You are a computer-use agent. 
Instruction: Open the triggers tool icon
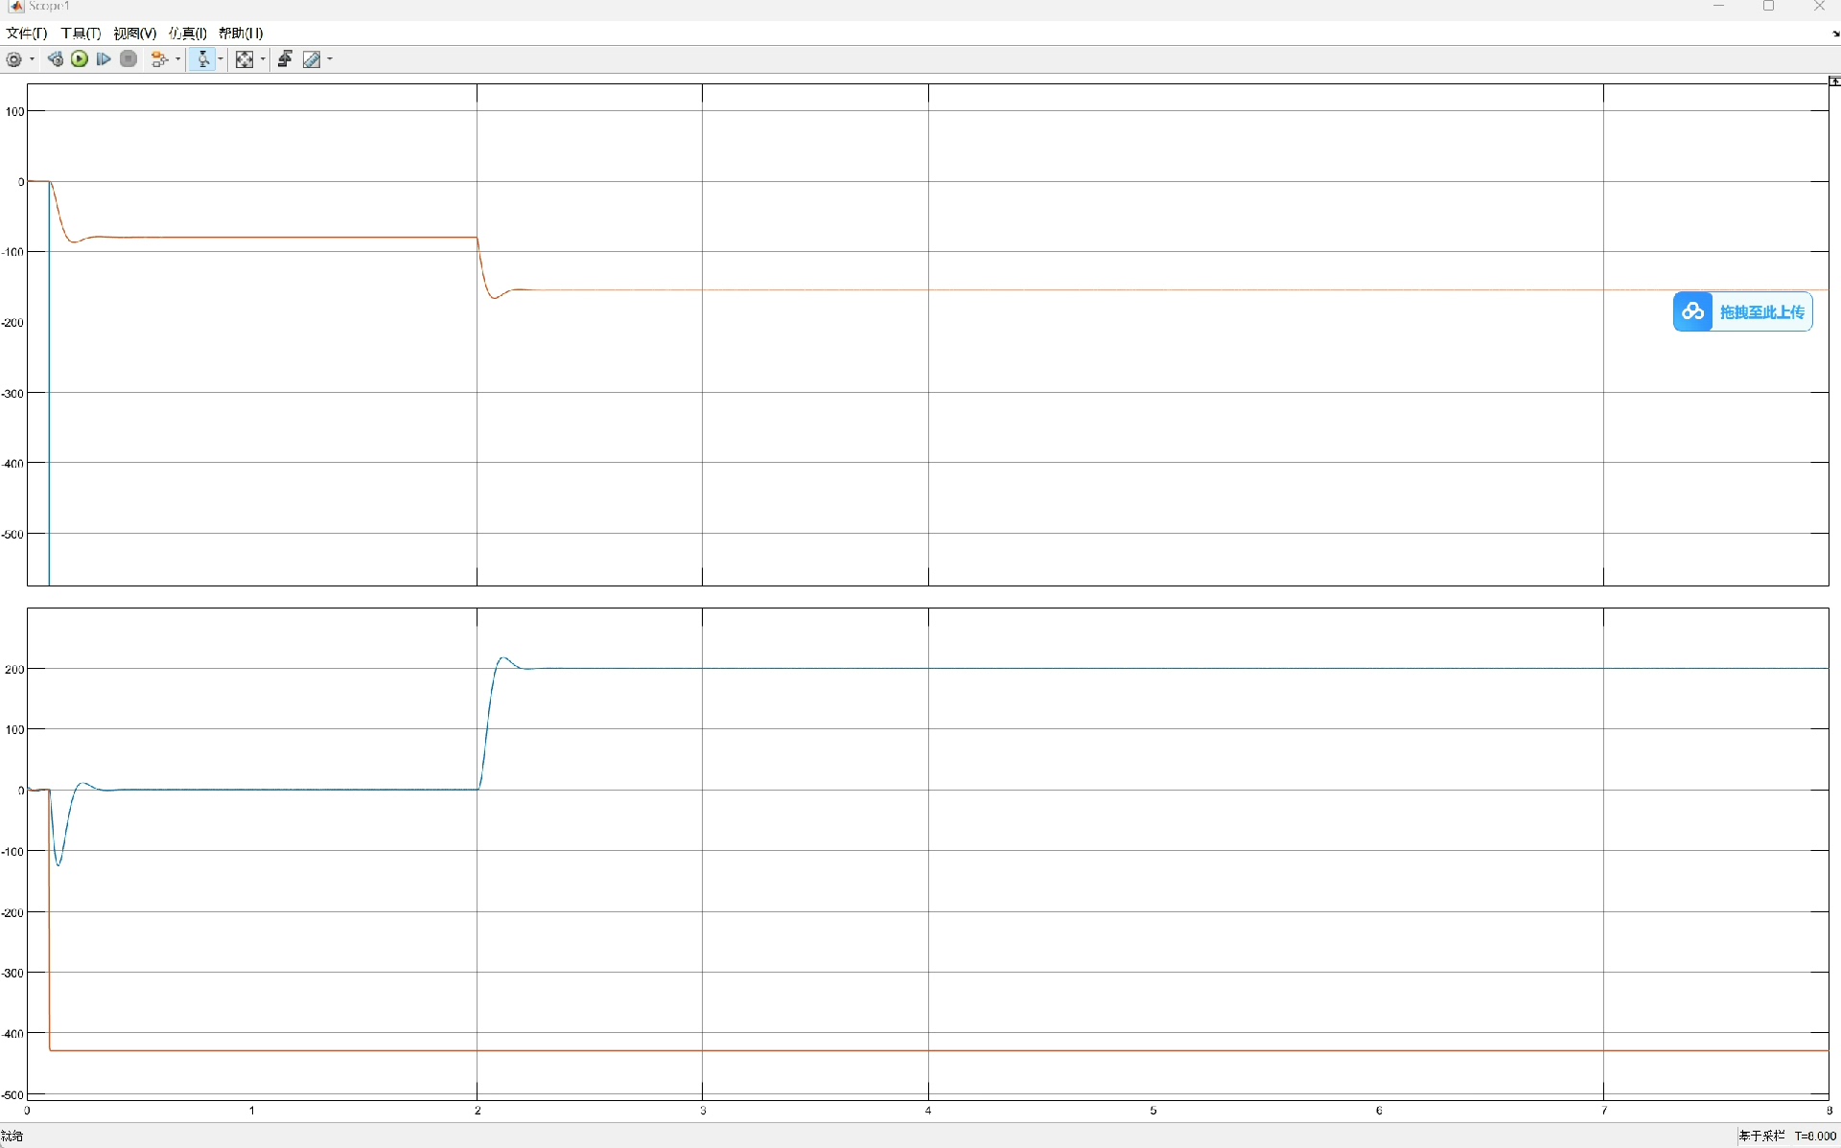click(285, 59)
